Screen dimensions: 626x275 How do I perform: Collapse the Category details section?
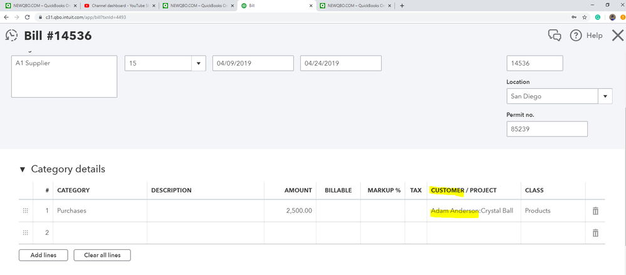point(22,169)
